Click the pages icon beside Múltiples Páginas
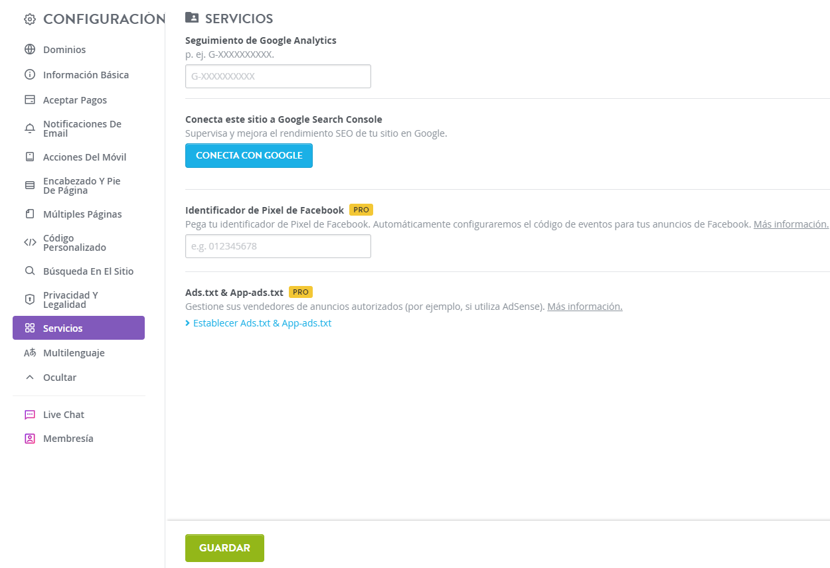830x568 pixels. tap(29, 214)
